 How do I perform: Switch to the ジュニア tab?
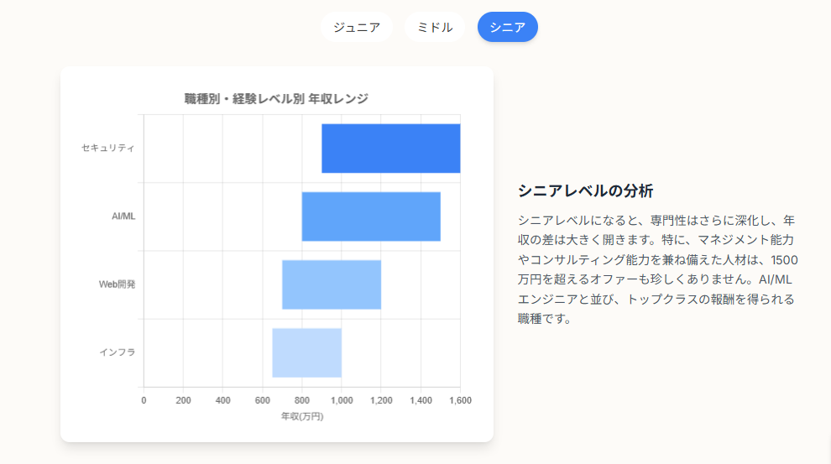coord(356,27)
